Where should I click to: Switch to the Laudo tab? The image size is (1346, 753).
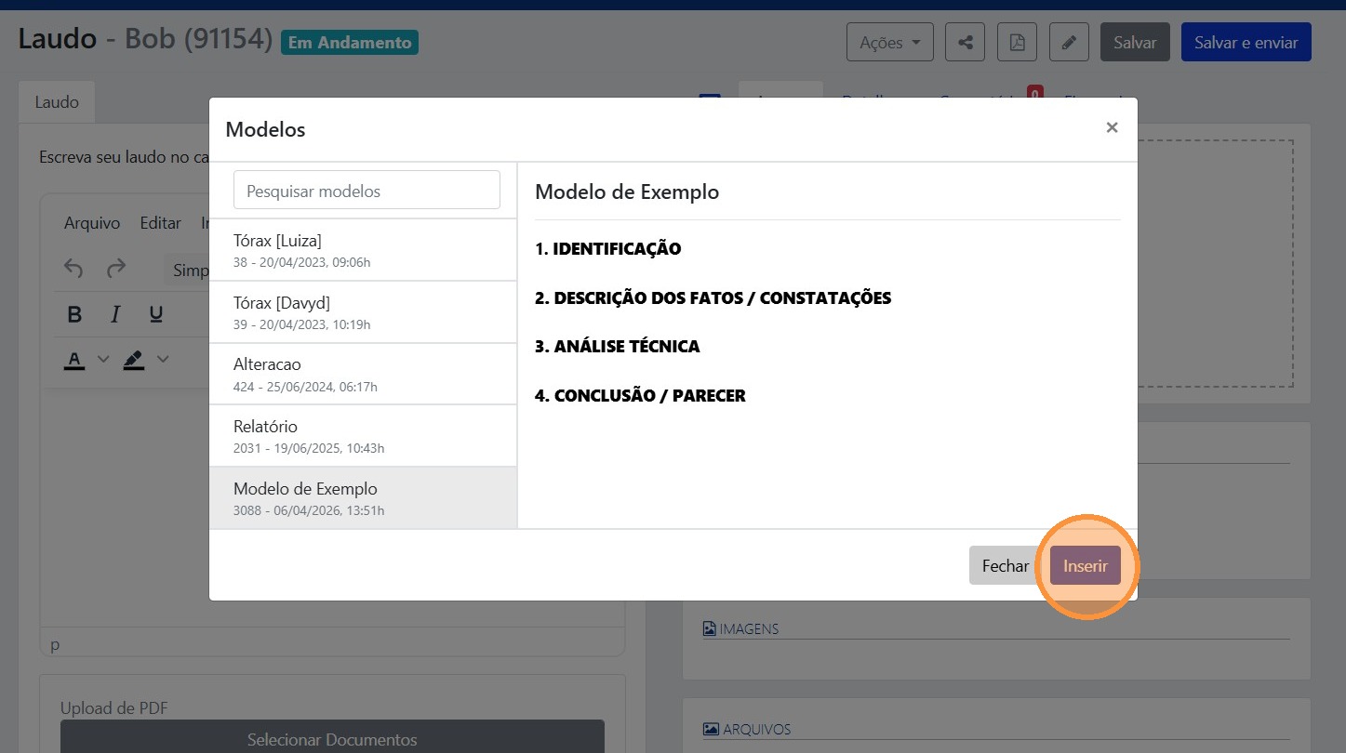click(x=56, y=102)
